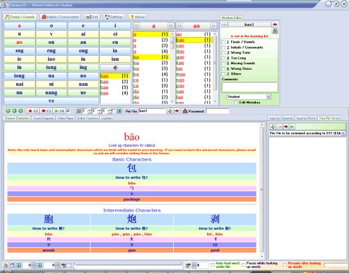Open the Initials / Consonants tab

pos(60,17)
